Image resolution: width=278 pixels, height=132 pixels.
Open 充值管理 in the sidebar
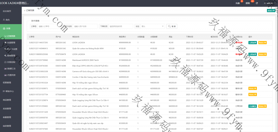pos(10,43)
